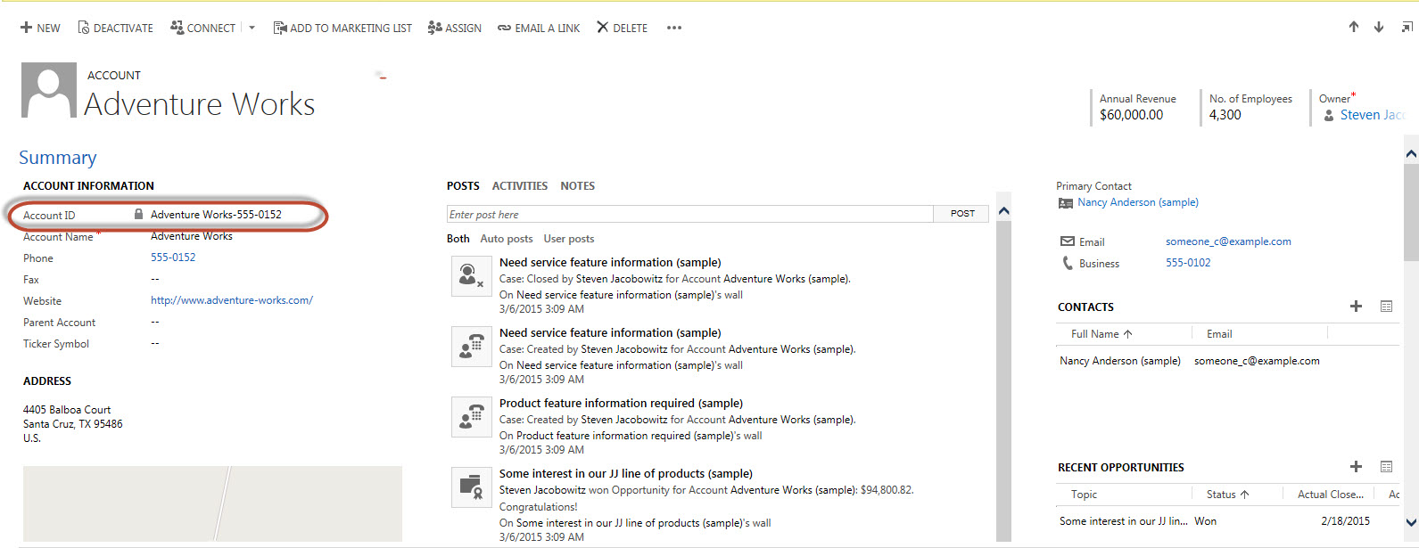This screenshot has width=1419, height=548.
Task: Switch to the ACTIVITIES tab
Action: 519,186
